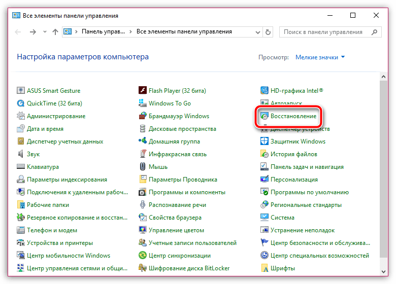Screen dimensions: 396x284
Task: Open Центр специальных возможностей link
Action: coord(320,256)
